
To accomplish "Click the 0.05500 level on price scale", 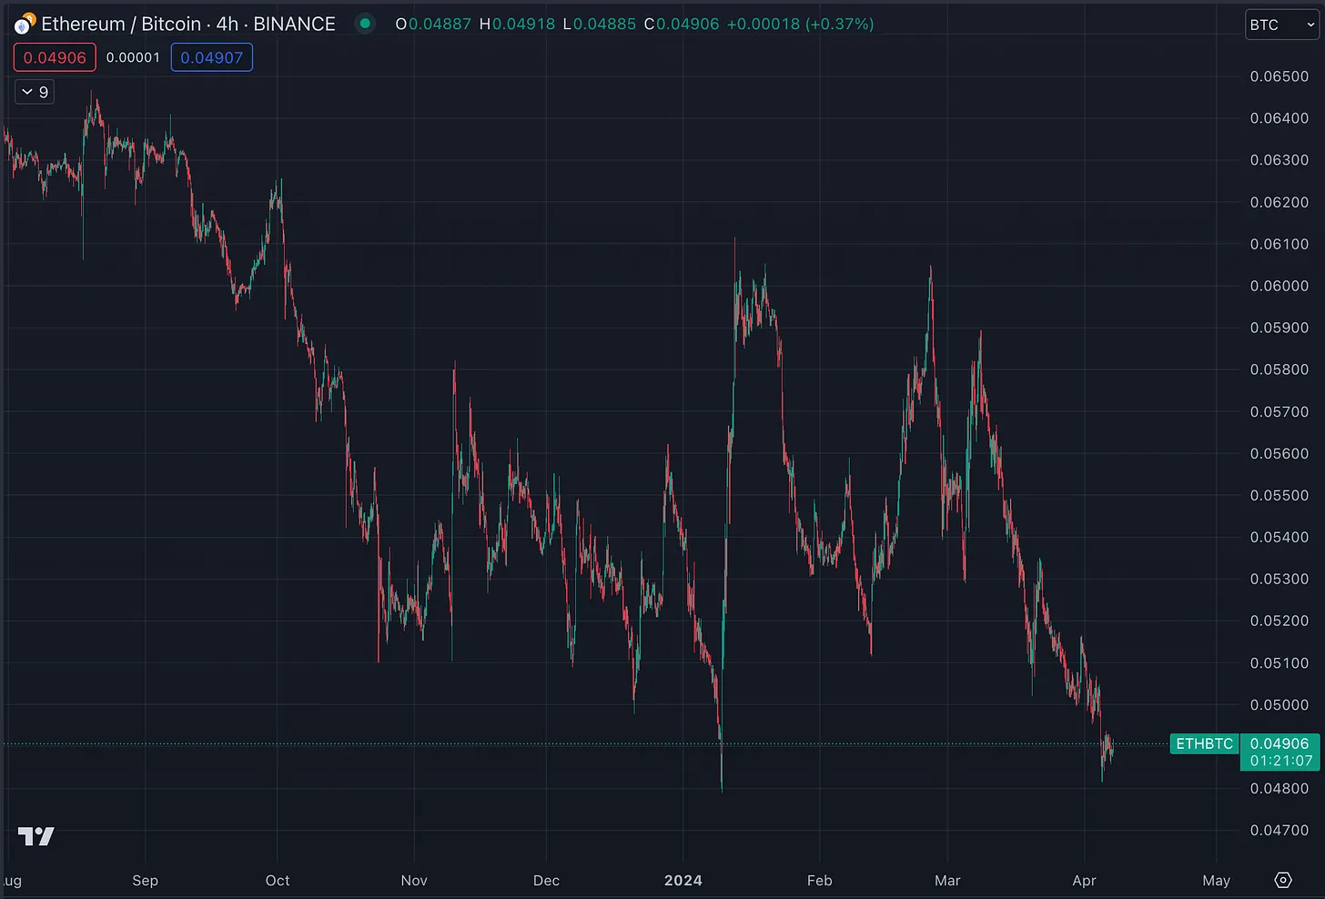I will click(1279, 495).
